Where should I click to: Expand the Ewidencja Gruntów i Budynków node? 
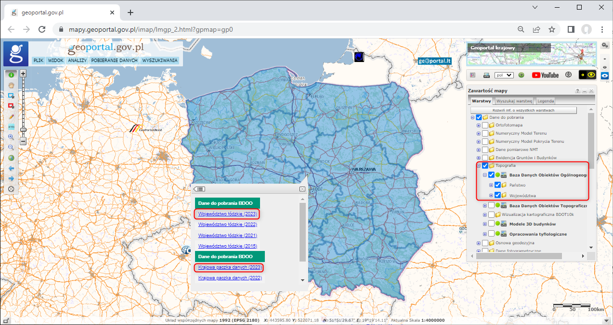pos(479,158)
